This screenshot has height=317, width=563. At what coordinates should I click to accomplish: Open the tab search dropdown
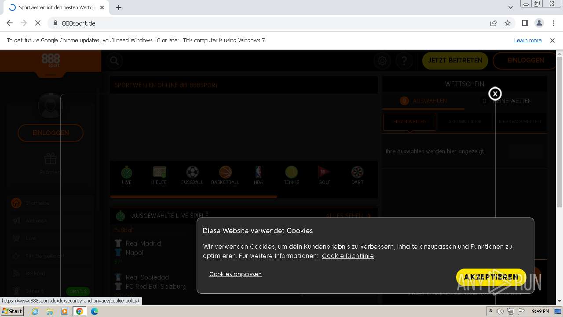click(x=510, y=7)
